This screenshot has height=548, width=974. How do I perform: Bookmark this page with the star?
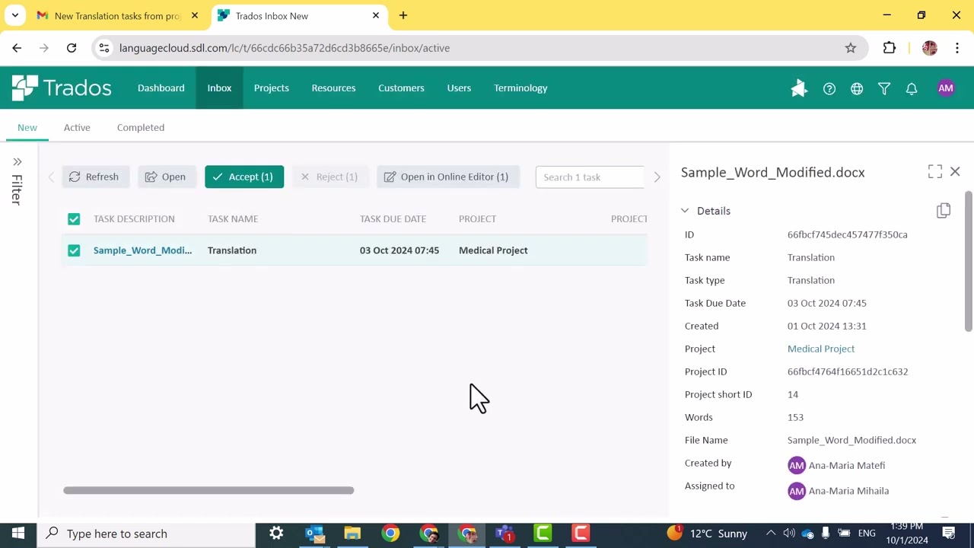coord(851,48)
